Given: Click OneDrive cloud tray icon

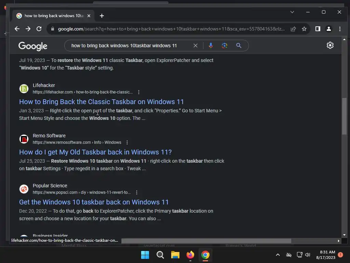Looking at the screenshot, I should coord(289,255).
